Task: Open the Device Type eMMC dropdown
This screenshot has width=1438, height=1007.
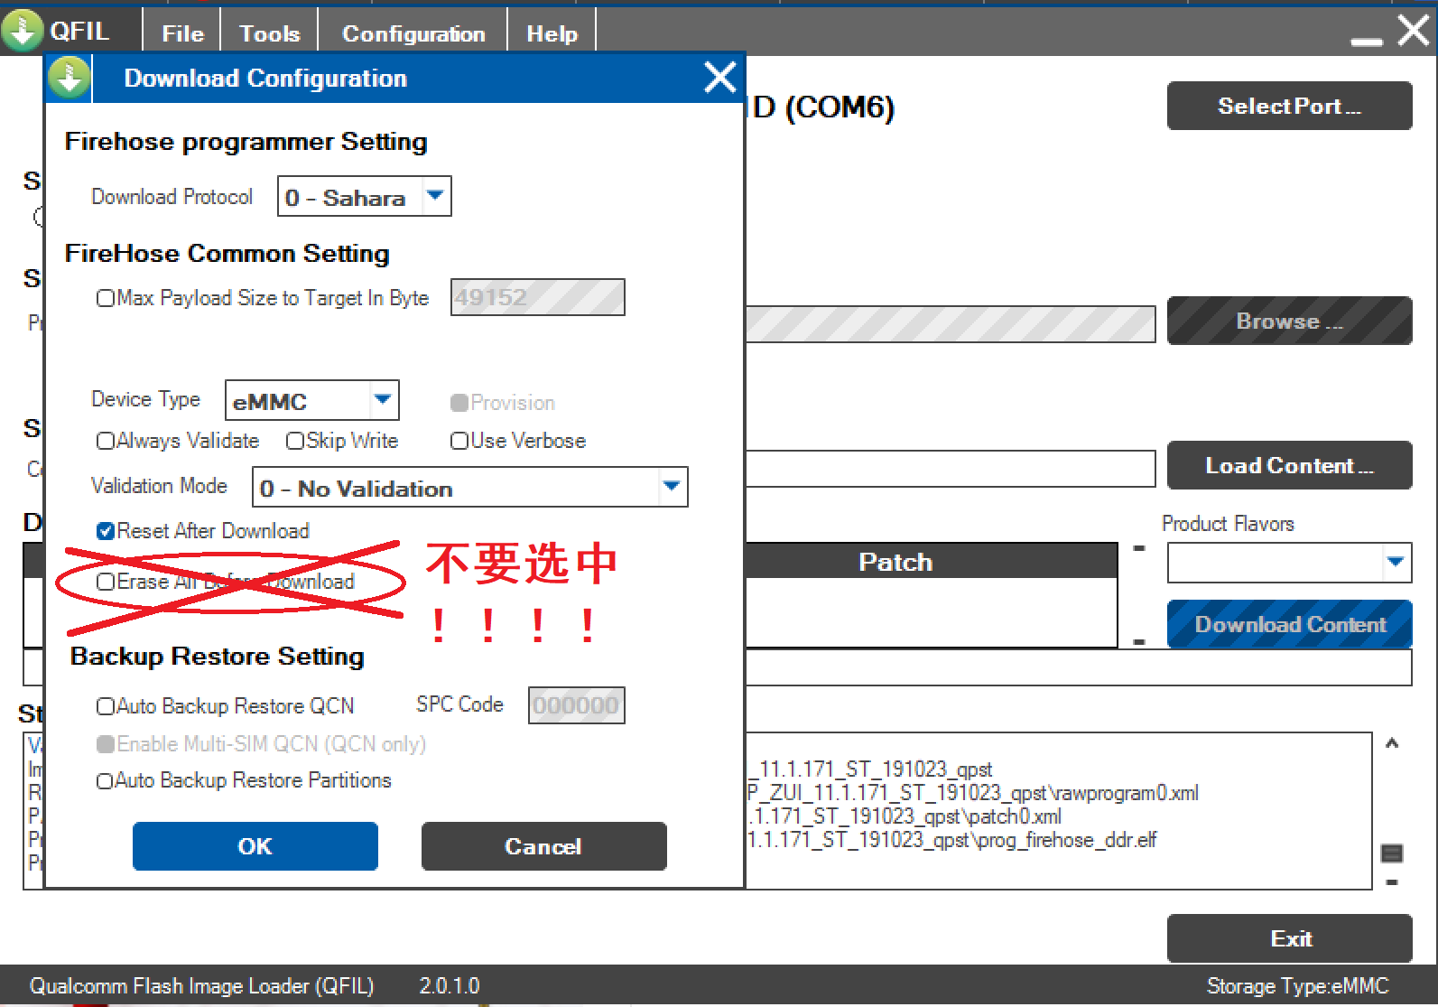Action: click(x=384, y=399)
